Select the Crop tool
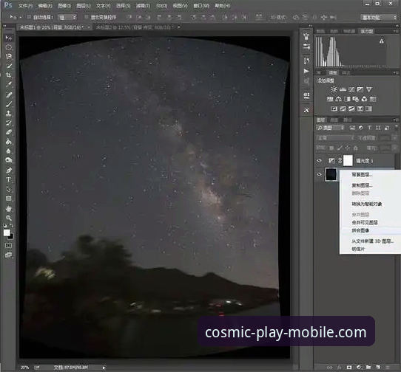 pyautogui.click(x=9, y=75)
